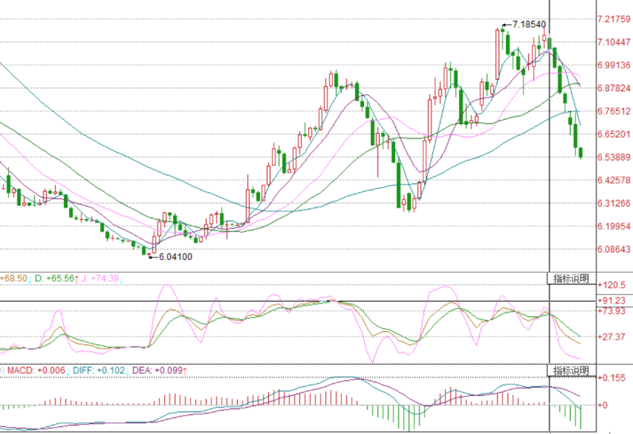Click the +27.37 KDJ axis label
This screenshot has width=633, height=434.
coord(611,337)
